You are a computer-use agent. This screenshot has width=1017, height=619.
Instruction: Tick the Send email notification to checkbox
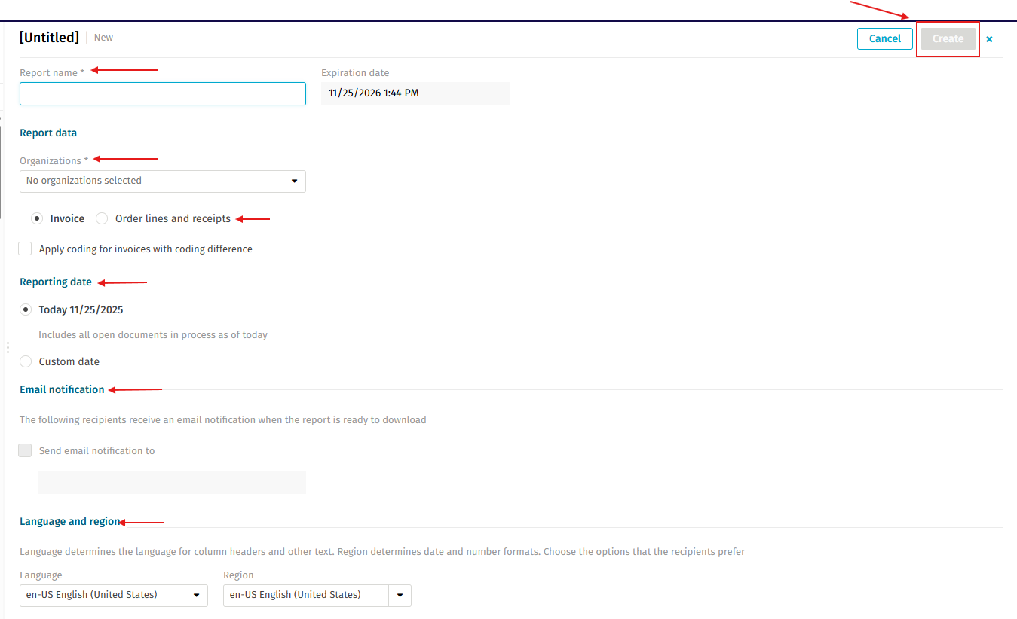(26, 450)
